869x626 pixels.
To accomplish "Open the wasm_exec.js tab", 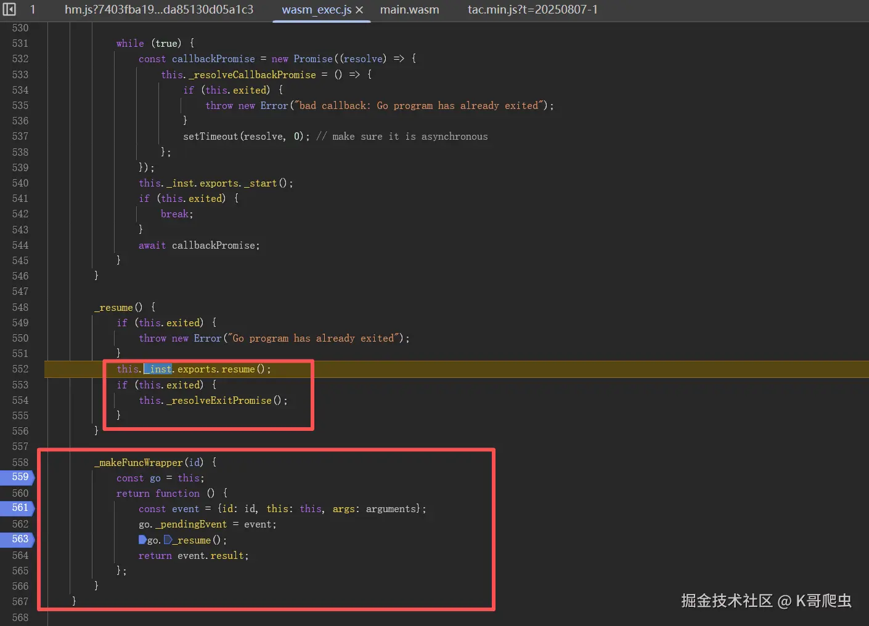I will 316,10.
